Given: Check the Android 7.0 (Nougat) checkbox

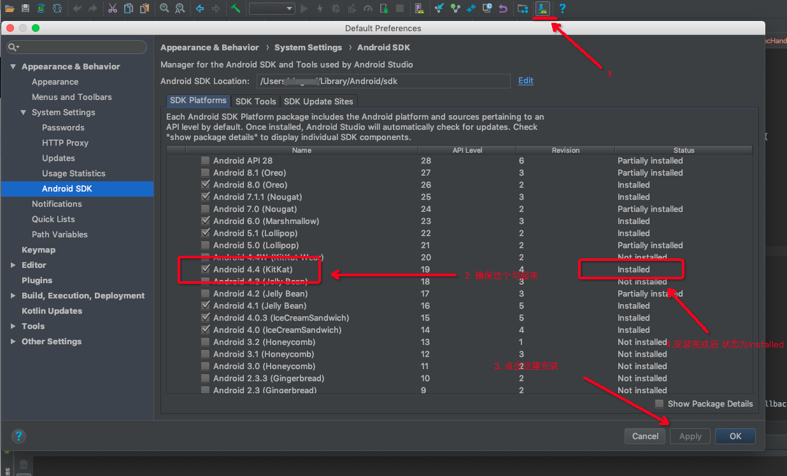Looking at the screenshot, I should coord(205,209).
